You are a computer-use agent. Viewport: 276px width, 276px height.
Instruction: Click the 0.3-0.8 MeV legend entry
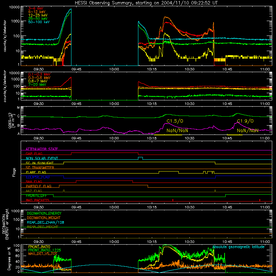[x=39, y=78]
